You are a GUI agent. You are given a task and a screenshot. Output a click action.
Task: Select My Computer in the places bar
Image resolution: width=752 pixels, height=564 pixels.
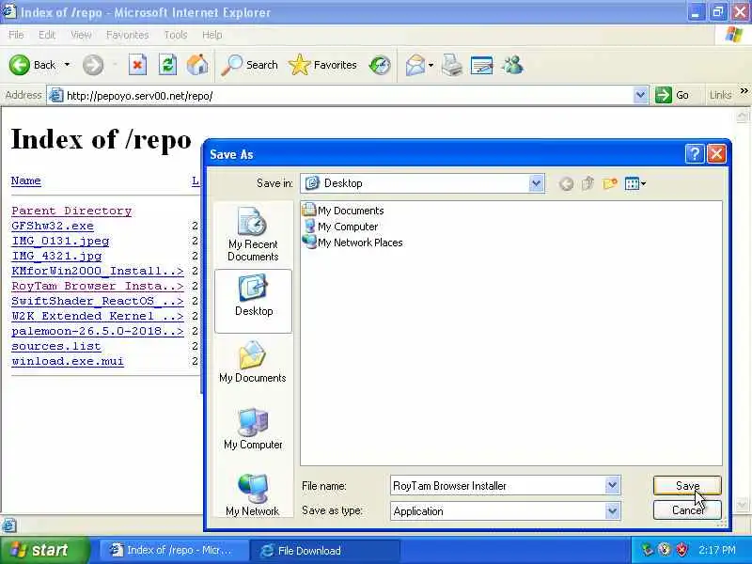coord(253,430)
